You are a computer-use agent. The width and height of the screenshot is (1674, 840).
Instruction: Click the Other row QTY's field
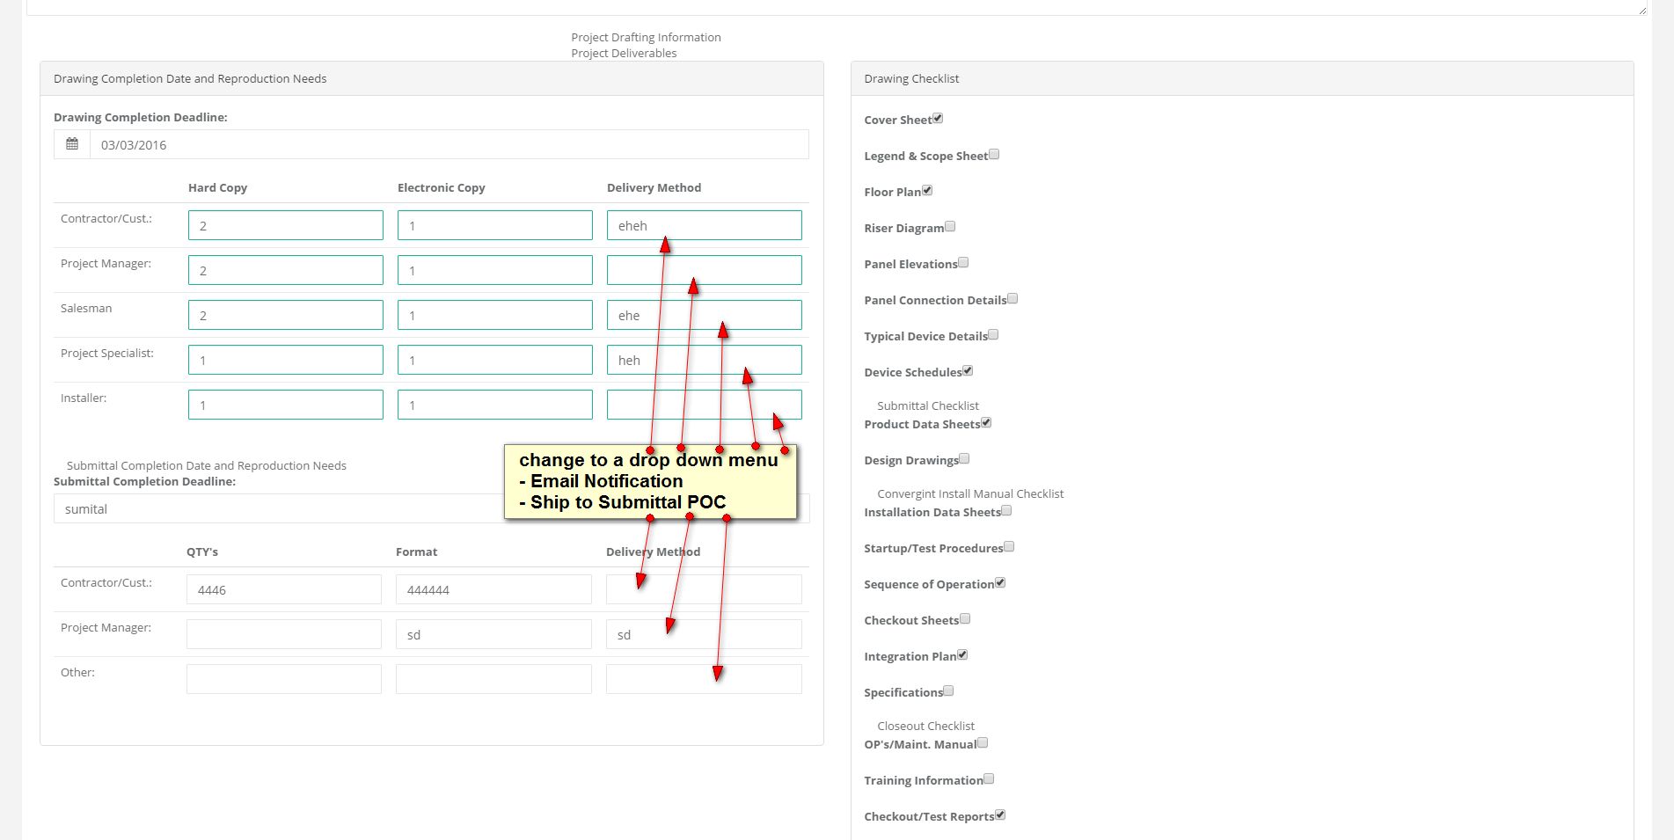283,679
